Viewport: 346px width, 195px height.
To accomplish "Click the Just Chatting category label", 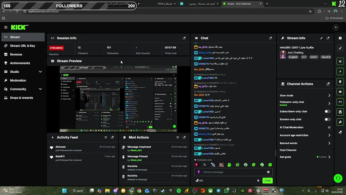I will [295, 53].
